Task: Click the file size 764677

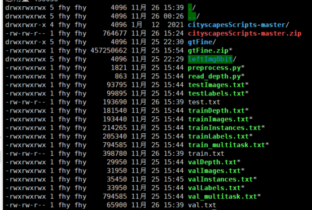Action: [x=115, y=33]
